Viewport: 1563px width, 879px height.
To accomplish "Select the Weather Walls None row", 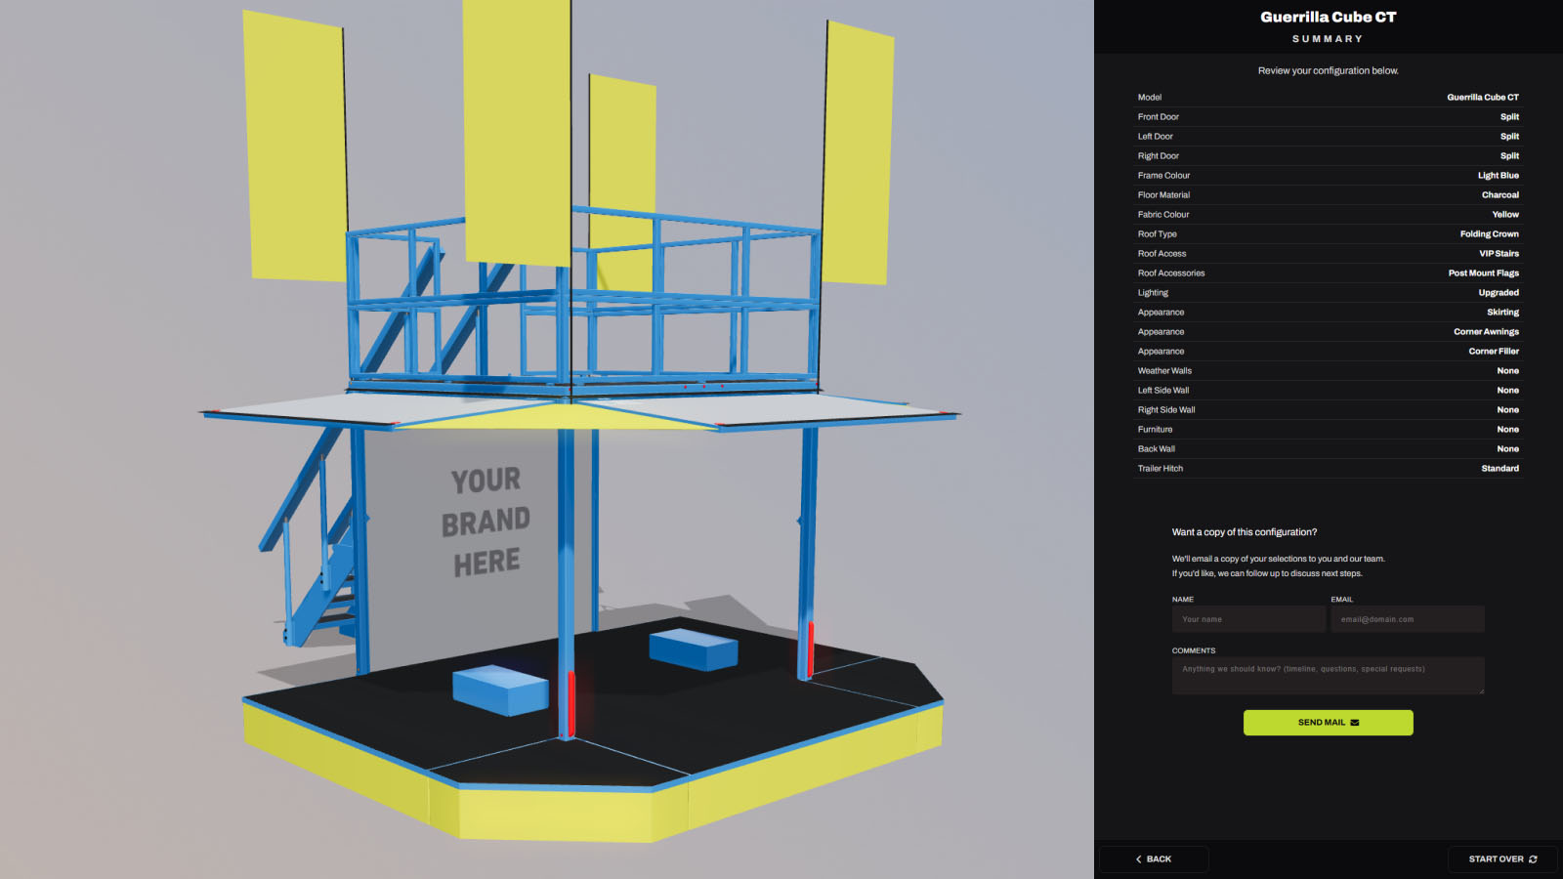I will (1327, 370).
